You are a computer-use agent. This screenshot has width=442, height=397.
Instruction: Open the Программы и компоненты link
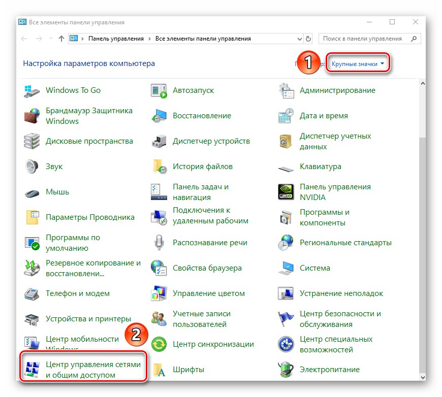pos(325,217)
